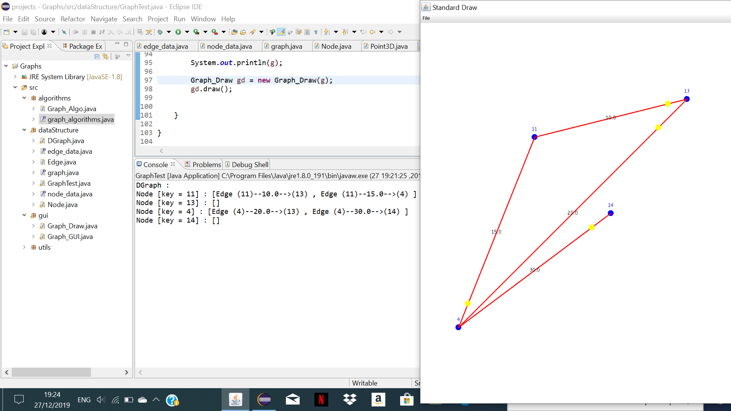731x411 pixels.
Task: Click the Collapse All icon in Project Explorer
Action: pos(96,56)
